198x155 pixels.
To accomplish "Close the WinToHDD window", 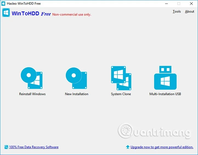I will (191, 4).
